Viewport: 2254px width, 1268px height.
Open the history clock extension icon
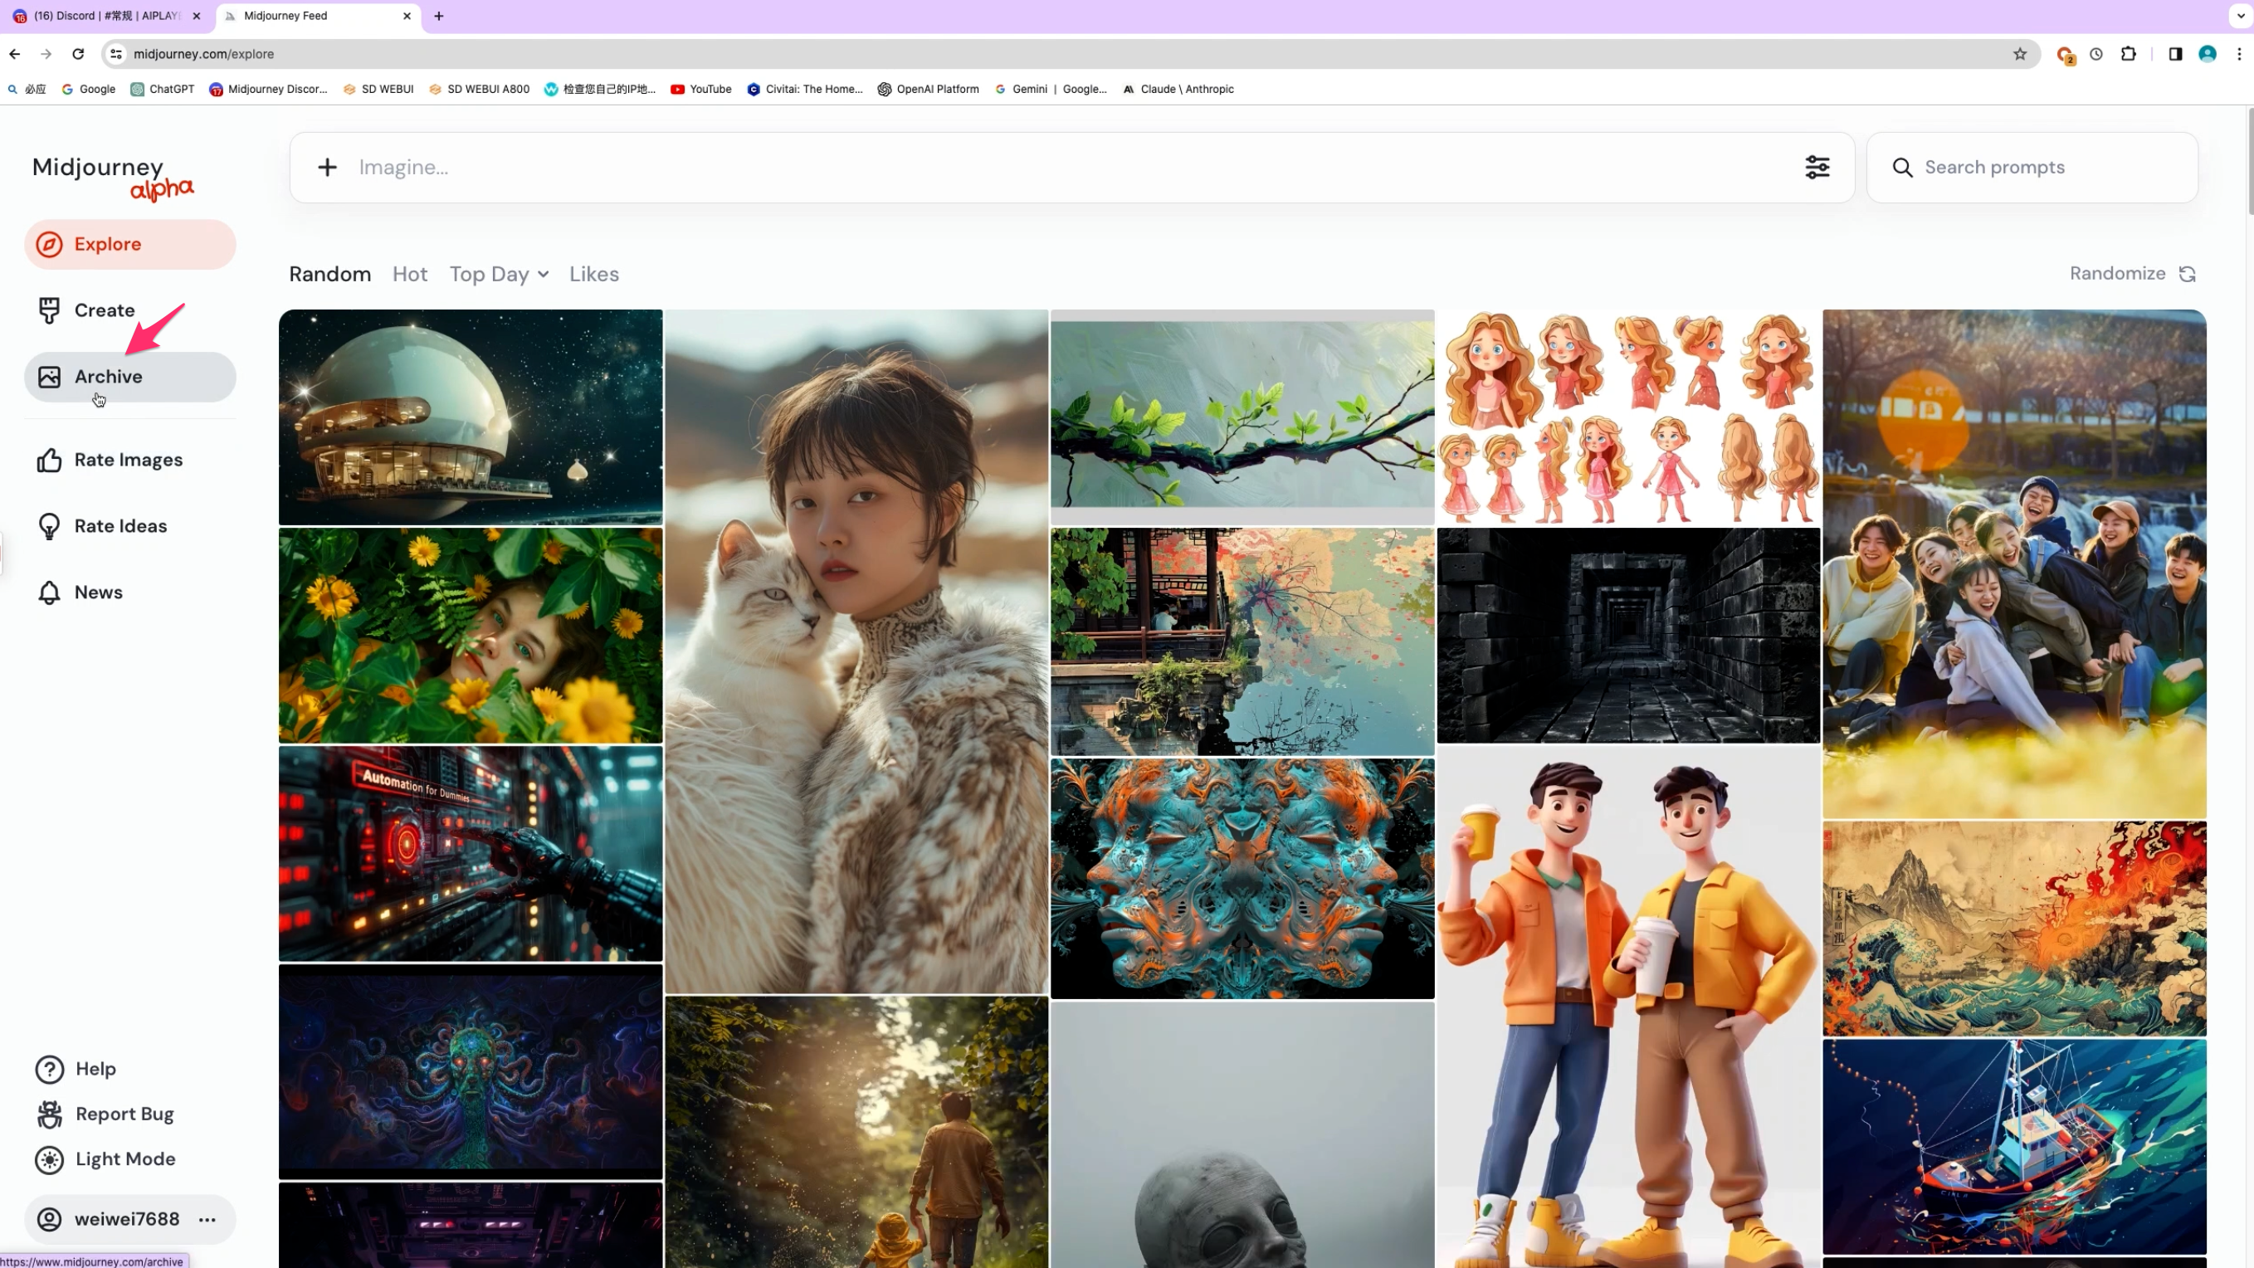tap(2096, 54)
